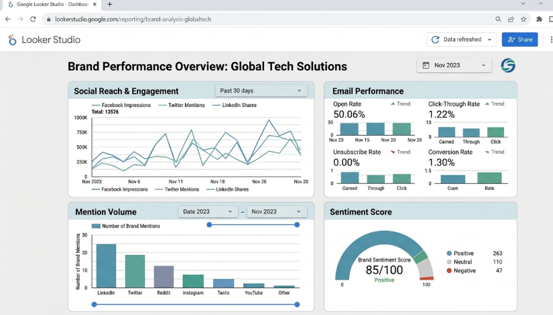The height and width of the screenshot is (315, 553).
Task: Click the share page icon in address bar
Action: pyautogui.click(x=511, y=19)
